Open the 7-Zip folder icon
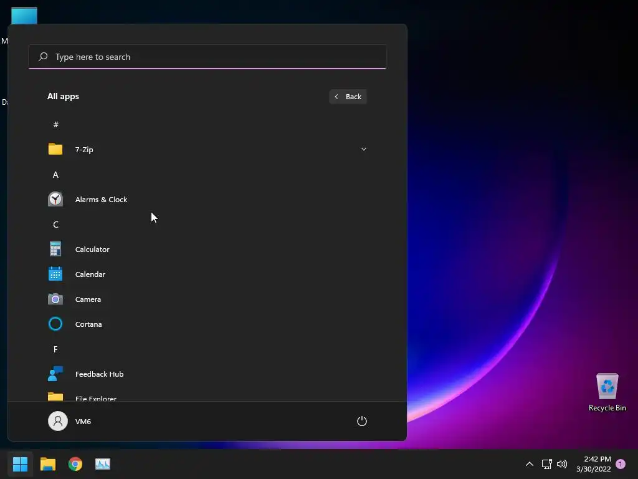 [55, 149]
